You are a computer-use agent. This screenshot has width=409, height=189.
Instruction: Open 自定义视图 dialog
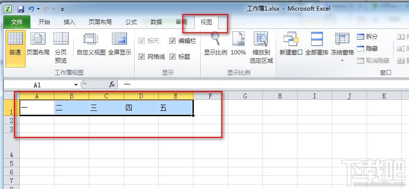(x=91, y=44)
